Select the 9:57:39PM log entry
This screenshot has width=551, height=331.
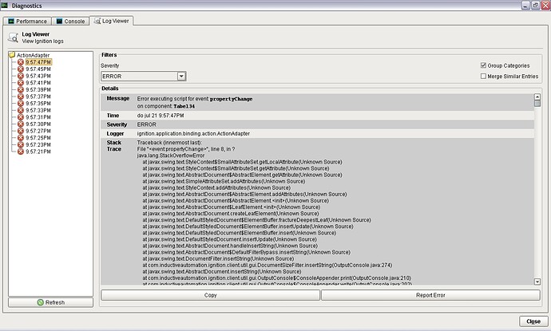click(38, 89)
